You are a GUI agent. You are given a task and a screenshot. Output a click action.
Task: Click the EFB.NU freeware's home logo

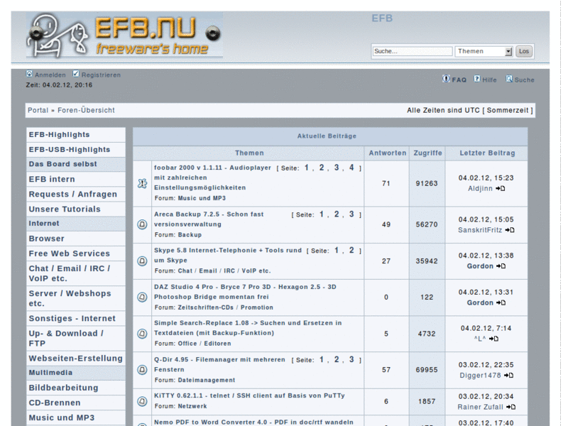[124, 35]
